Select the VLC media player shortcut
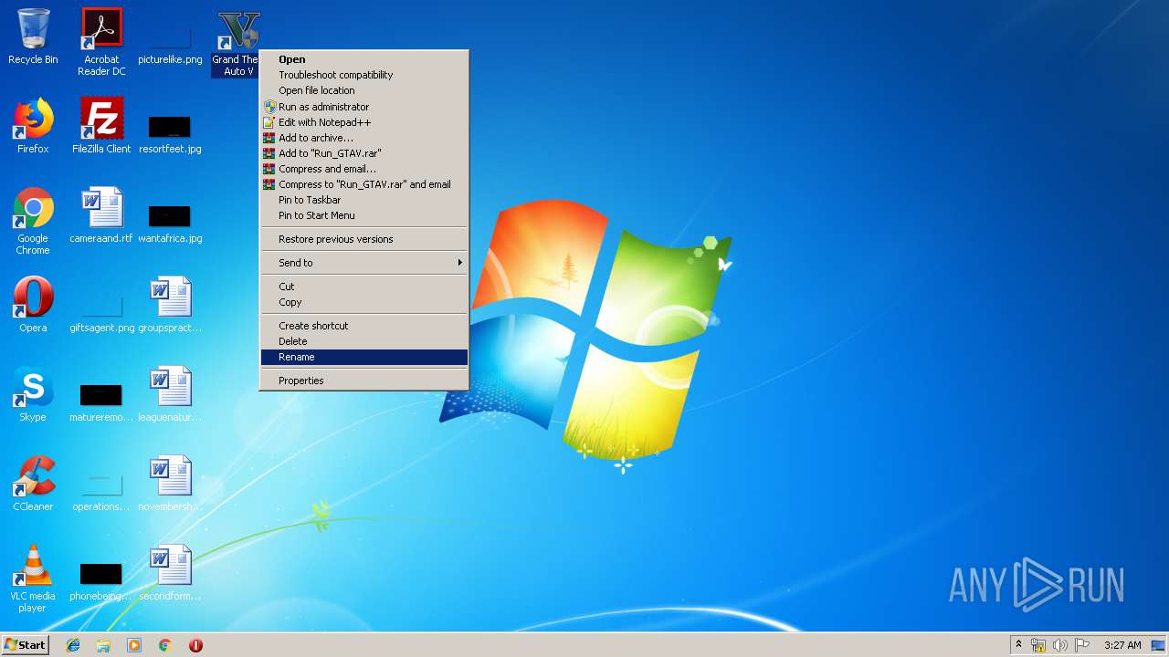This screenshot has width=1169, height=657. 33,579
